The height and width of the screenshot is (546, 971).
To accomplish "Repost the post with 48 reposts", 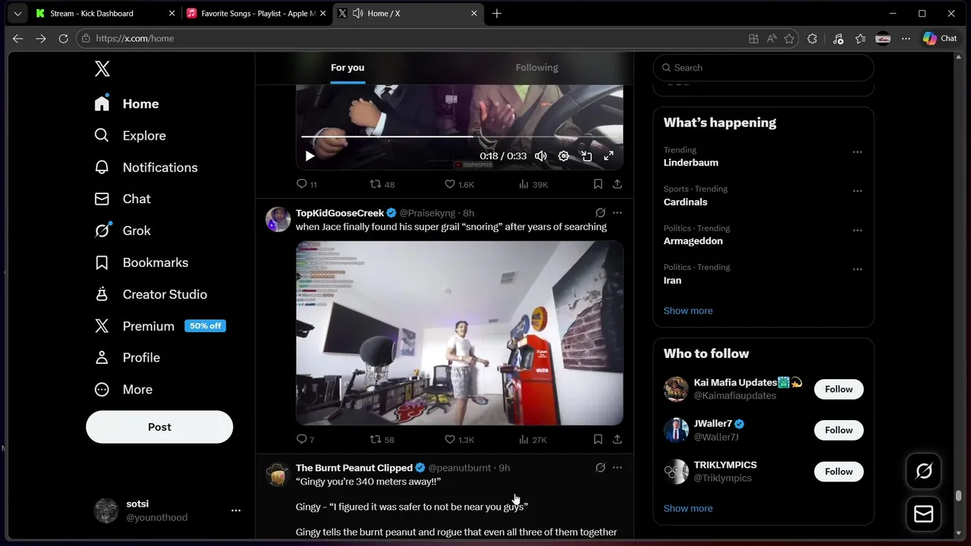I will point(382,184).
